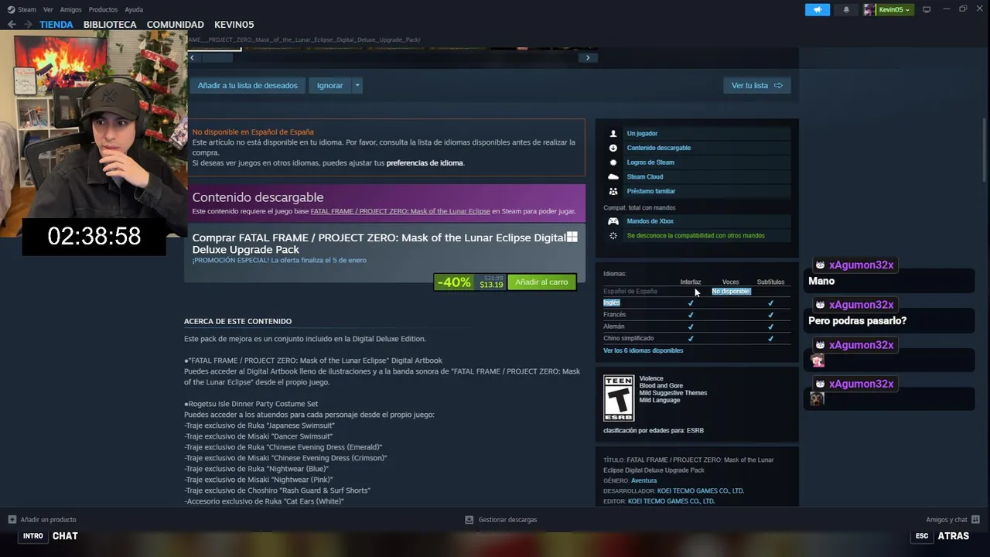Screen dimensions: 990x557
Task: Click the Préstamo familiar link
Action: point(651,191)
